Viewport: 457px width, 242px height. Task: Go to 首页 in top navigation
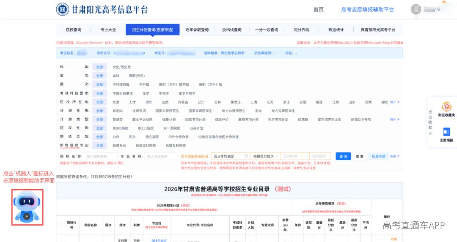point(318,10)
